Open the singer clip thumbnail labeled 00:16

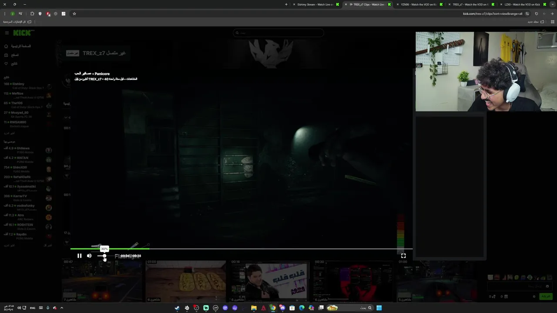tap(269, 281)
